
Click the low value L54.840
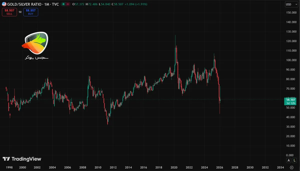pyautogui.click(x=104, y=4)
